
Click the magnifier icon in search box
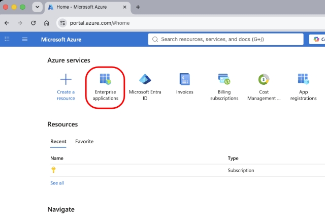coord(155,40)
